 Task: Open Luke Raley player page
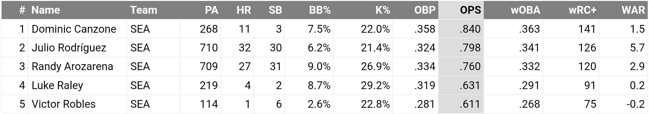coord(57,85)
